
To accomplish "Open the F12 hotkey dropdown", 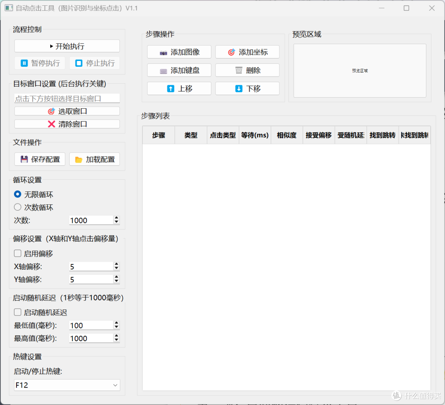I will tap(67, 385).
